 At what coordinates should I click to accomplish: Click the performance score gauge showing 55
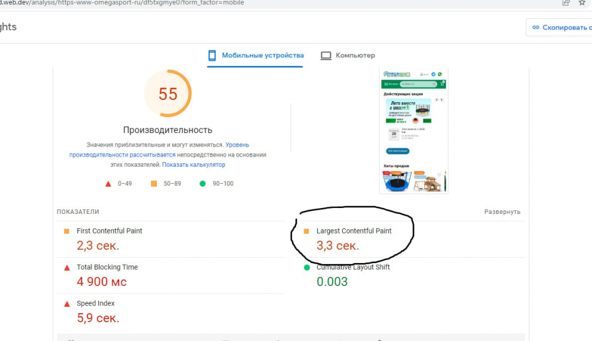point(168,94)
